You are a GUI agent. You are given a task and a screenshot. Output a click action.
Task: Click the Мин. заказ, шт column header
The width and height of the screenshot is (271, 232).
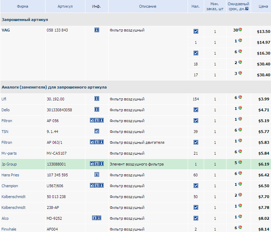[x=215, y=6]
